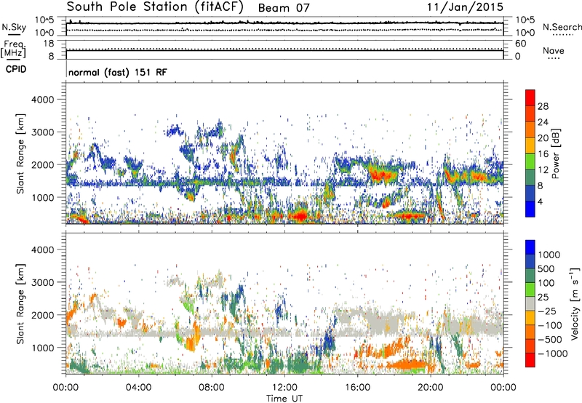
Task: Click the gray segment of velocity colorbar
Action: click(x=530, y=303)
